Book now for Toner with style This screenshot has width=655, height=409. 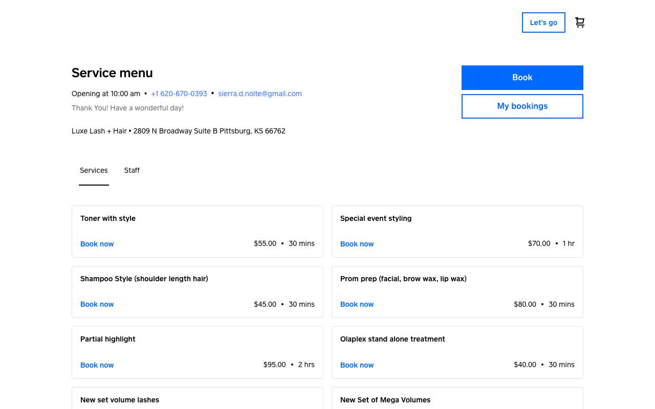tap(97, 244)
